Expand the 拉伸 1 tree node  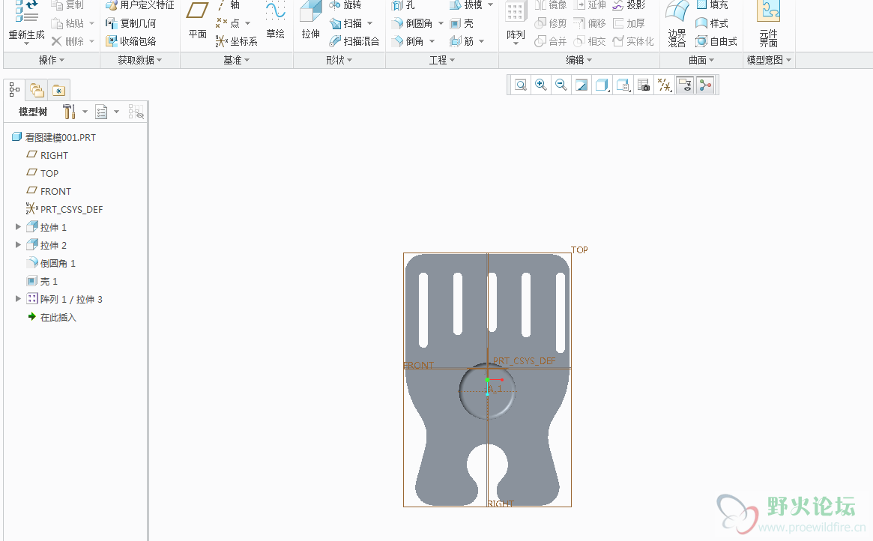[18, 227]
